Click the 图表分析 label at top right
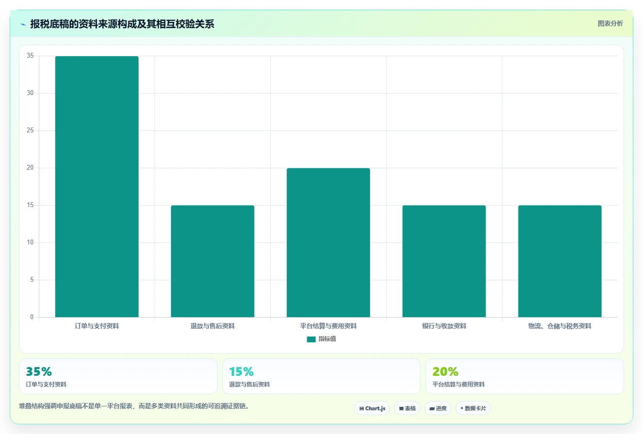The width and height of the screenshot is (643, 434). click(x=610, y=23)
